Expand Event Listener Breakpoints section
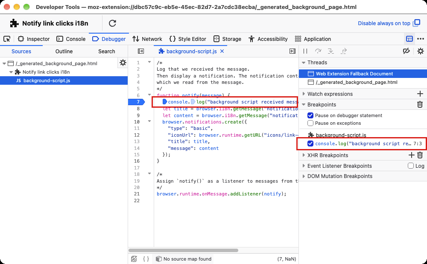The image size is (427, 264). (304, 166)
